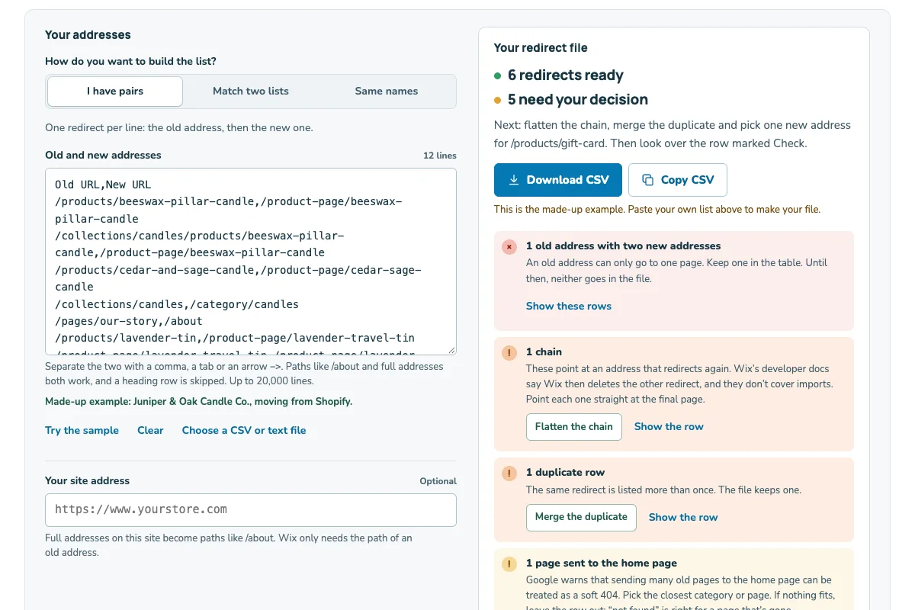Click the Your site address label

tap(88, 481)
